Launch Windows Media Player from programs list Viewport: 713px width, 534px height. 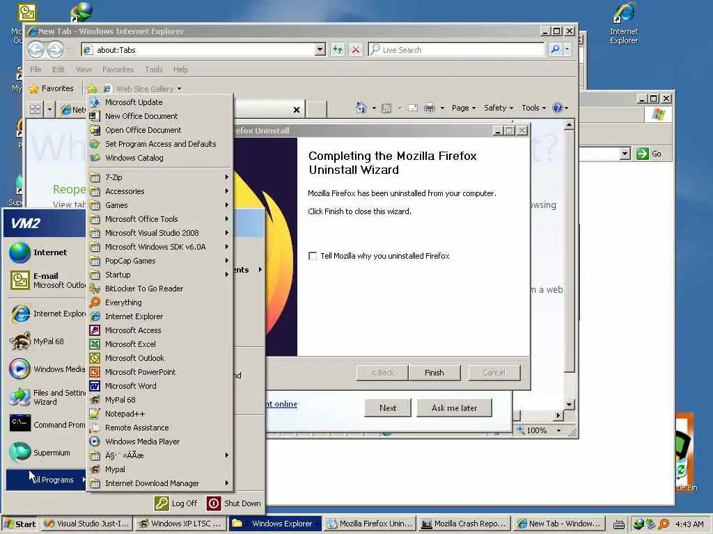160,442
